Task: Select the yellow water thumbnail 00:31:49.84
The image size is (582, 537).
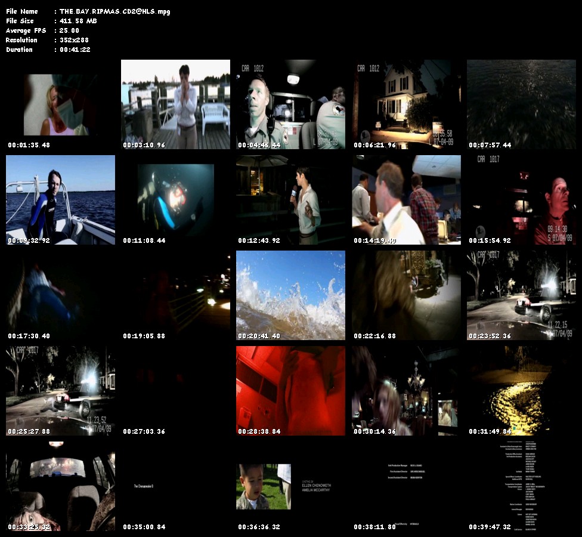Action: (x=522, y=391)
